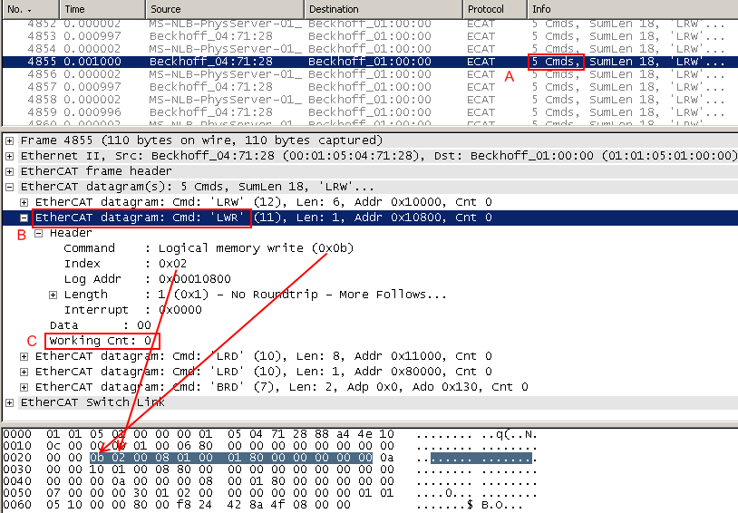Viewport: 738px width, 513px height.
Task: Expand the Ethernet II tree node
Action: point(9,156)
